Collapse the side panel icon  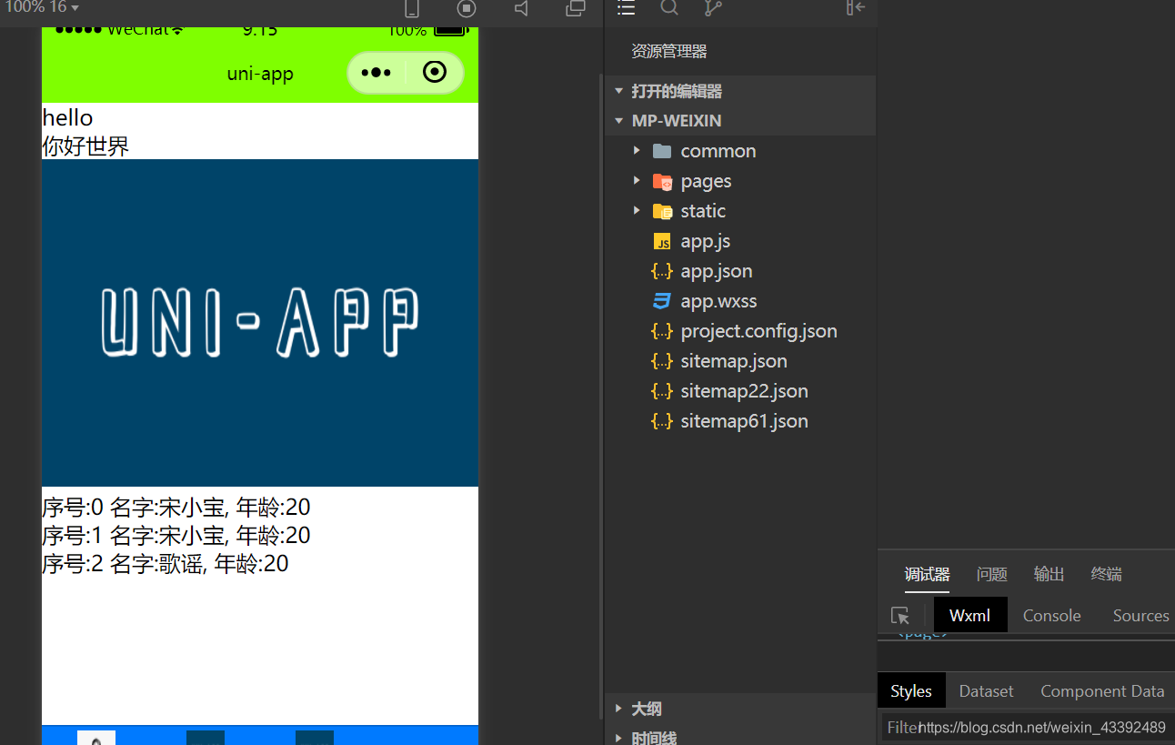pyautogui.click(x=855, y=8)
